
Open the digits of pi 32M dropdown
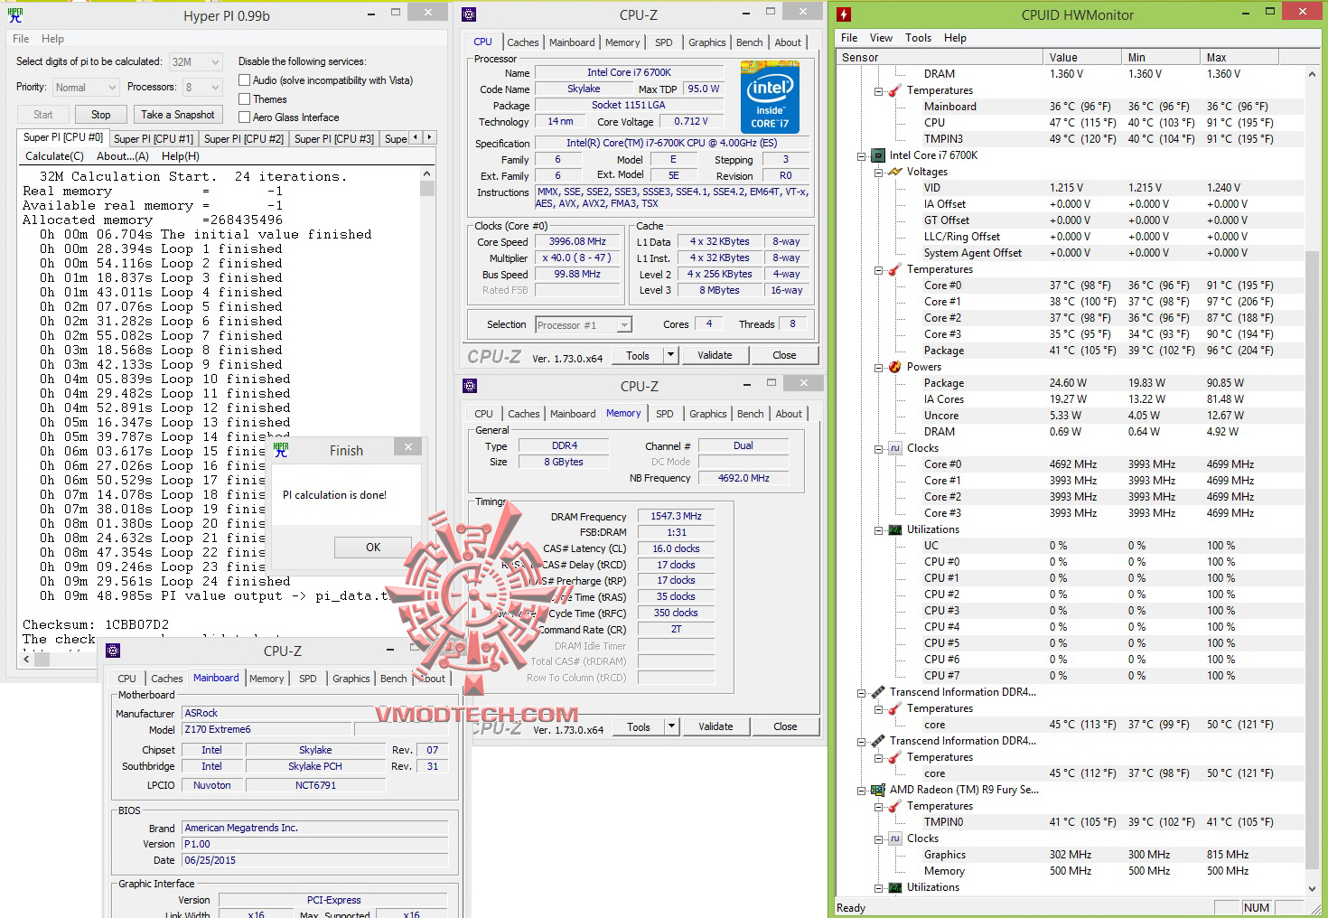(215, 62)
